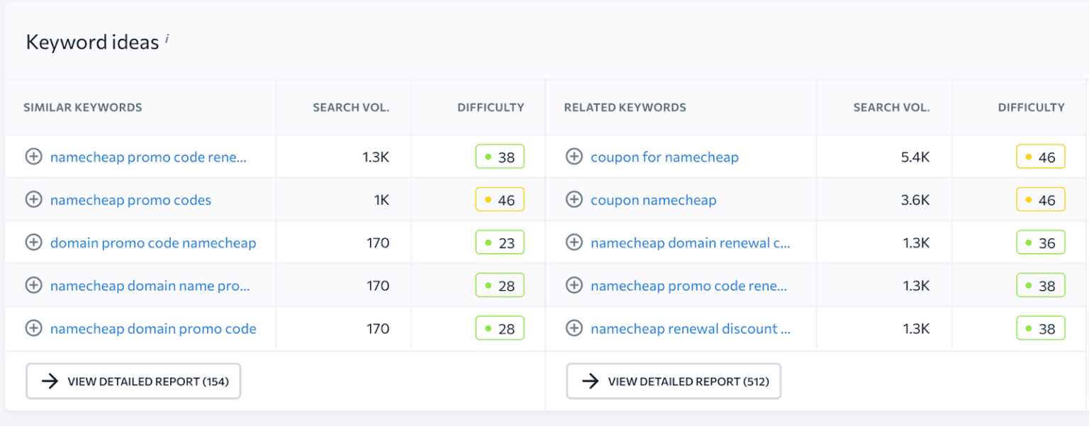Click plus icon beside "namecheap domain name pro..."

tap(33, 286)
